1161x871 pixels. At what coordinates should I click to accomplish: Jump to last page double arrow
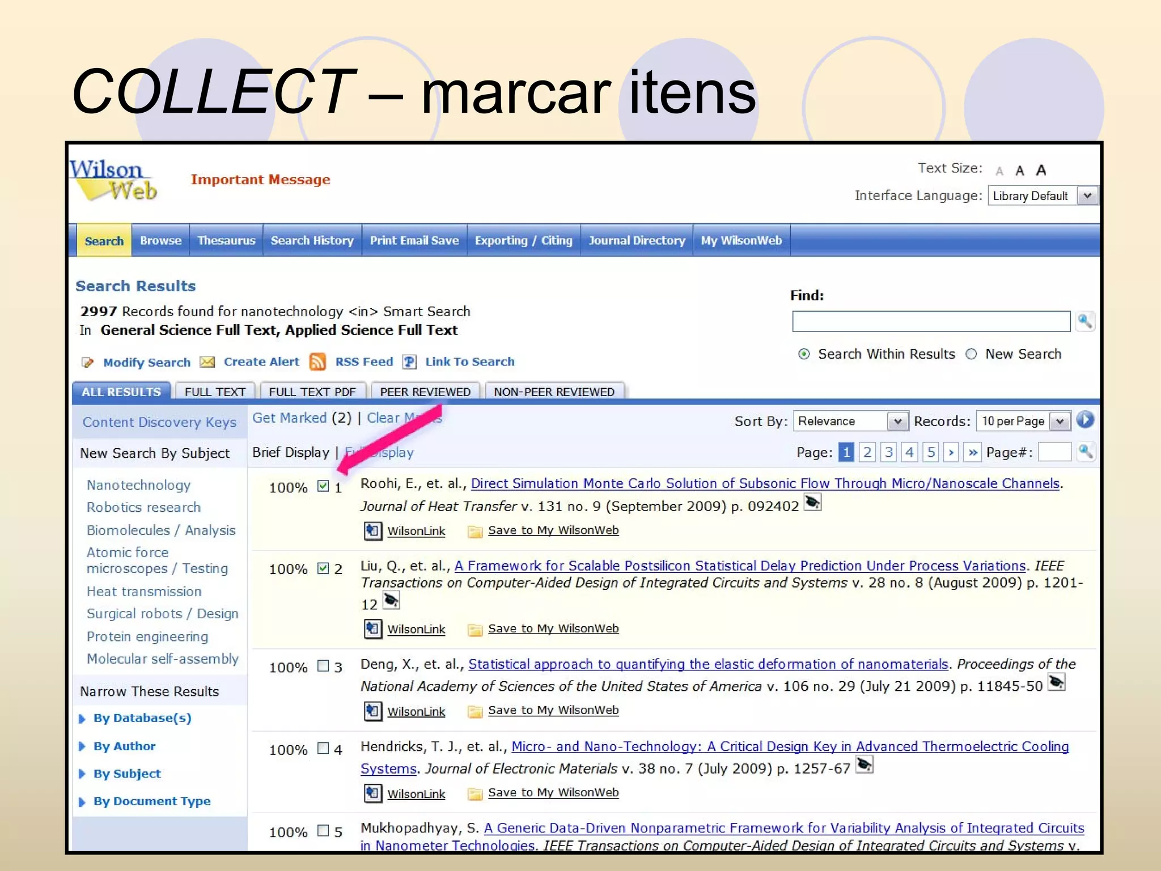point(973,452)
